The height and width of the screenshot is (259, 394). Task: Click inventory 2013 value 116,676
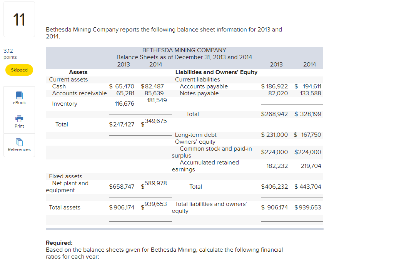(124, 104)
